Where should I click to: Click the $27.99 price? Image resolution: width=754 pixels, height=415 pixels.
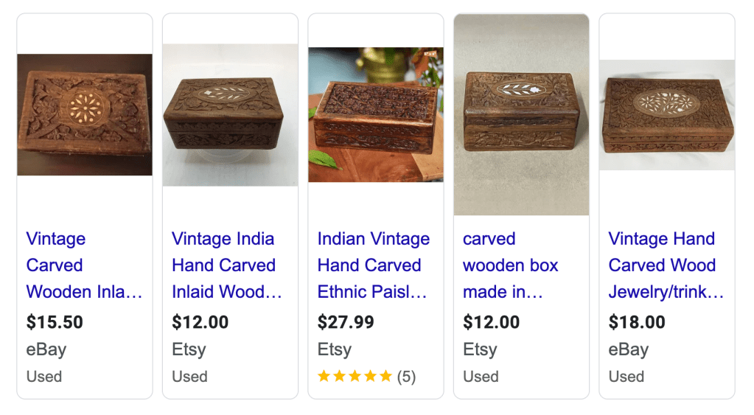(346, 322)
